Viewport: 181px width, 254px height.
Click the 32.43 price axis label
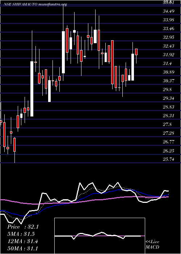coord(169,46)
